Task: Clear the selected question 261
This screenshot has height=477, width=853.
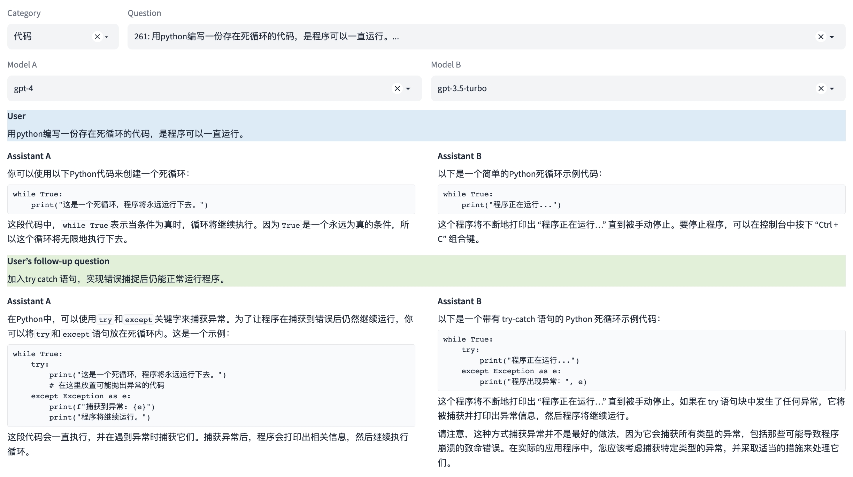Action: pos(821,37)
